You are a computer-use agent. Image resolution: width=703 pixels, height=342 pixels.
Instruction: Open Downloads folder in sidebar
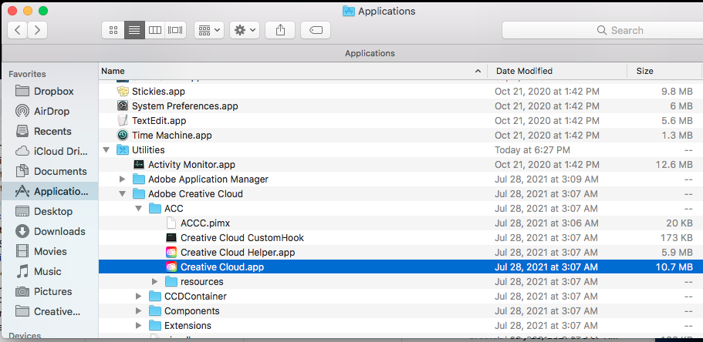pyautogui.click(x=59, y=231)
